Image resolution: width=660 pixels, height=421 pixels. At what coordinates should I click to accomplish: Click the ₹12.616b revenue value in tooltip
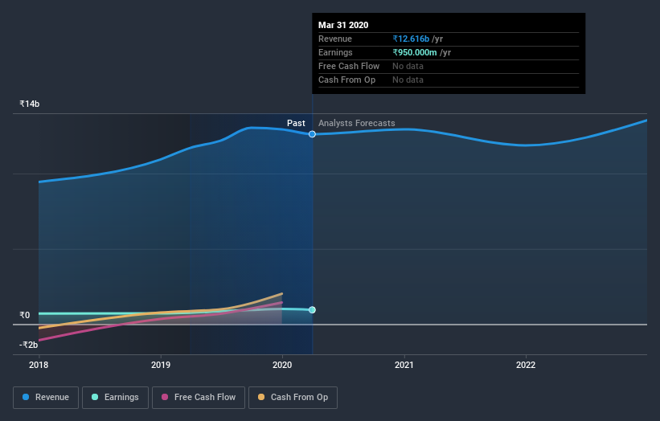pyautogui.click(x=411, y=39)
